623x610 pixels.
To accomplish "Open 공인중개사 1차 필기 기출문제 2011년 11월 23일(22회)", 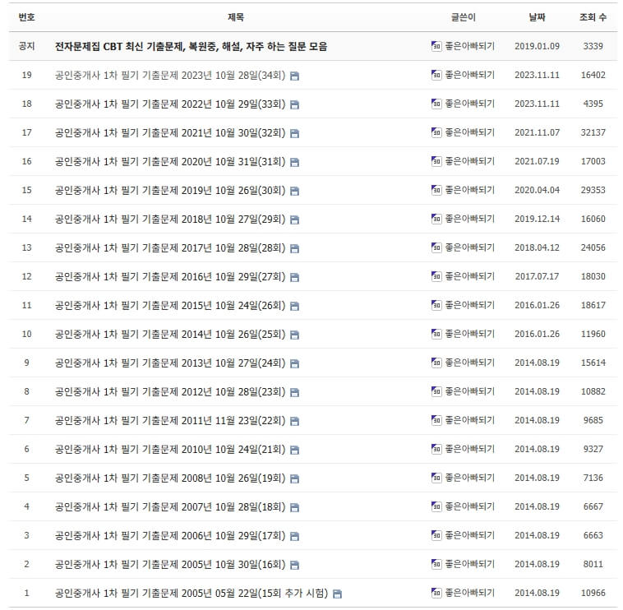I will coord(170,420).
